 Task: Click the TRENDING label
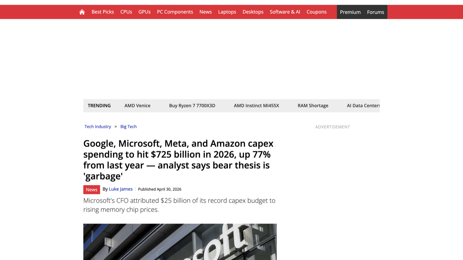click(99, 106)
